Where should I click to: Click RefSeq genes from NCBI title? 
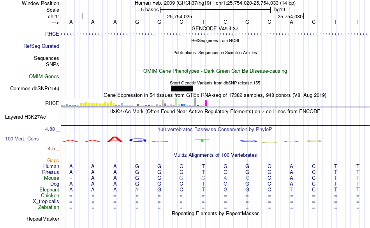pos(215,40)
